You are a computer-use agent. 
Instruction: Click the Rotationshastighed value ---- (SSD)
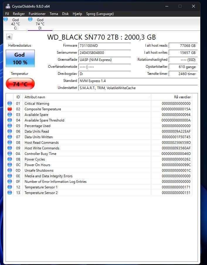click(183, 60)
